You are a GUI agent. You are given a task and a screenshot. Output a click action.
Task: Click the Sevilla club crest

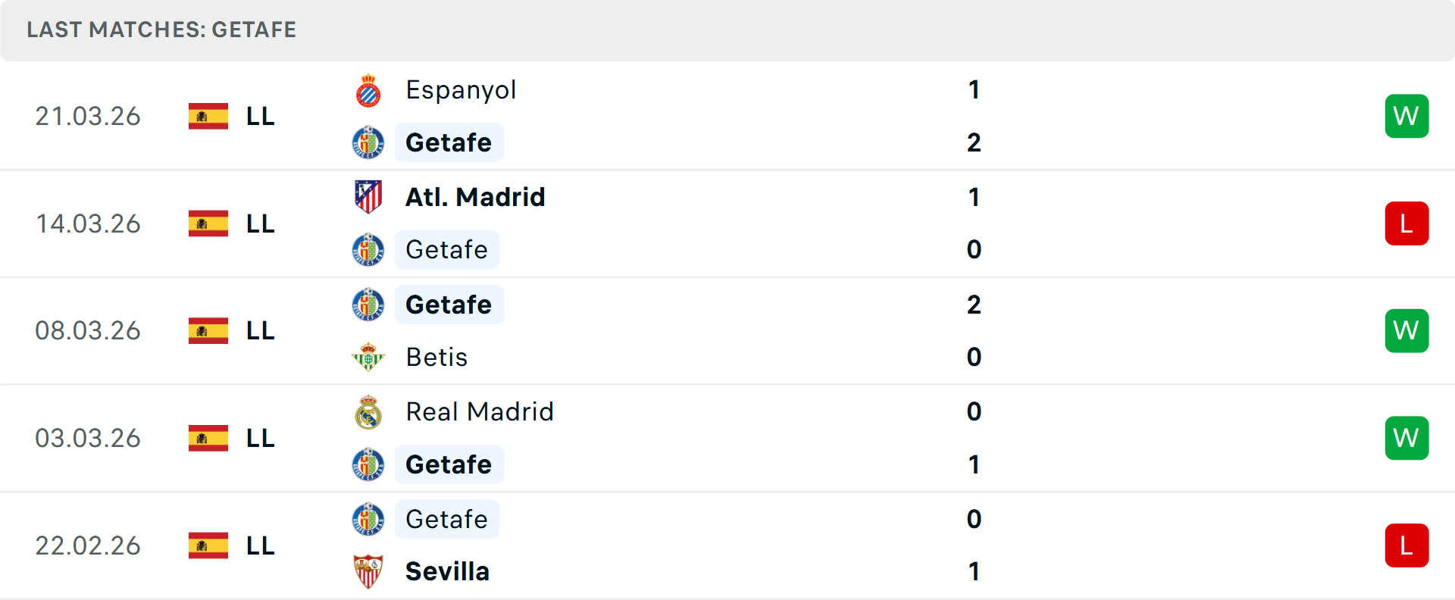(368, 571)
